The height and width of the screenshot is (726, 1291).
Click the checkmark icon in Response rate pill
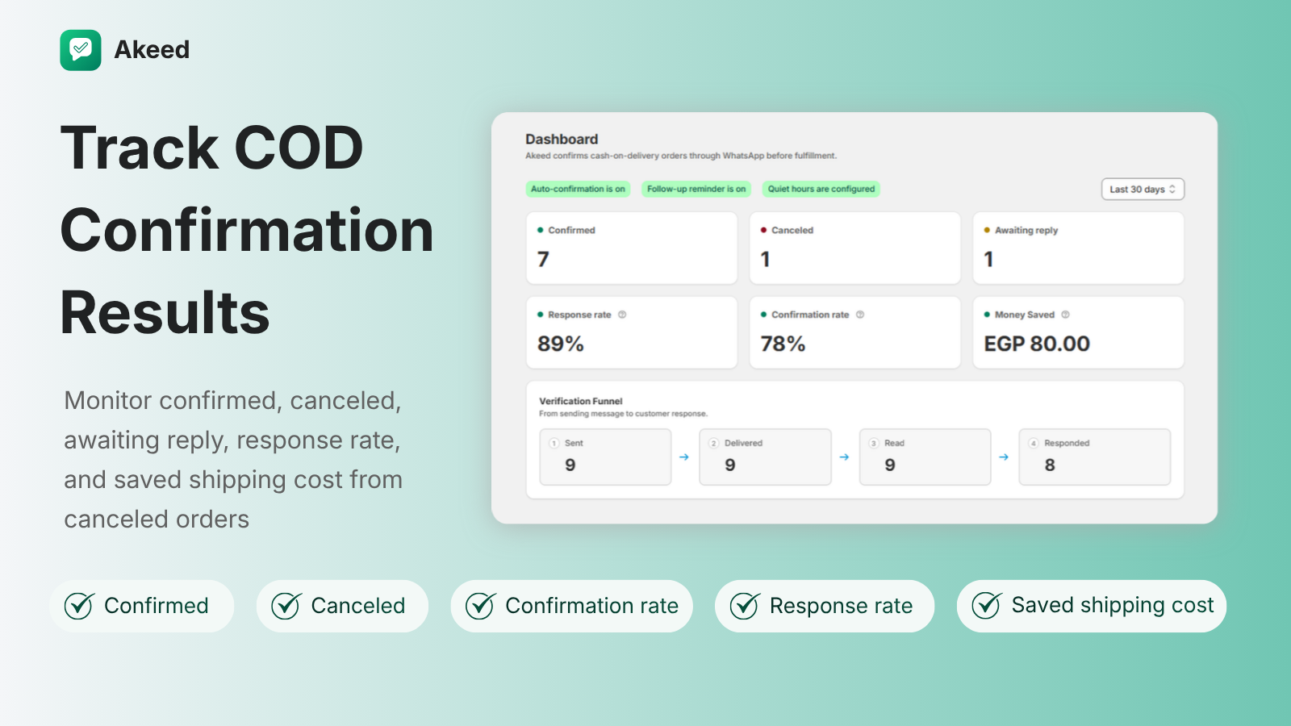click(744, 606)
